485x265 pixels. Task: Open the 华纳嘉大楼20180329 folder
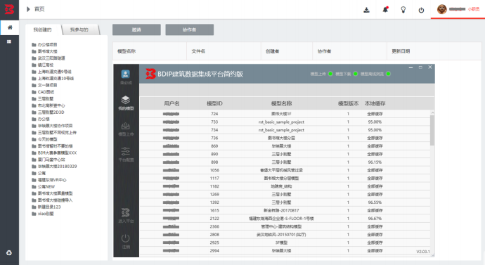[54, 167]
